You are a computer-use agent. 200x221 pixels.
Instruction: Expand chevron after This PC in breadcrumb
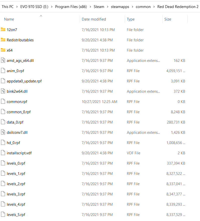click(x=17, y=7)
